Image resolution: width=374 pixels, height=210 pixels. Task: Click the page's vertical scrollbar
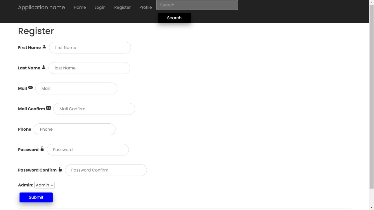(x=371, y=96)
